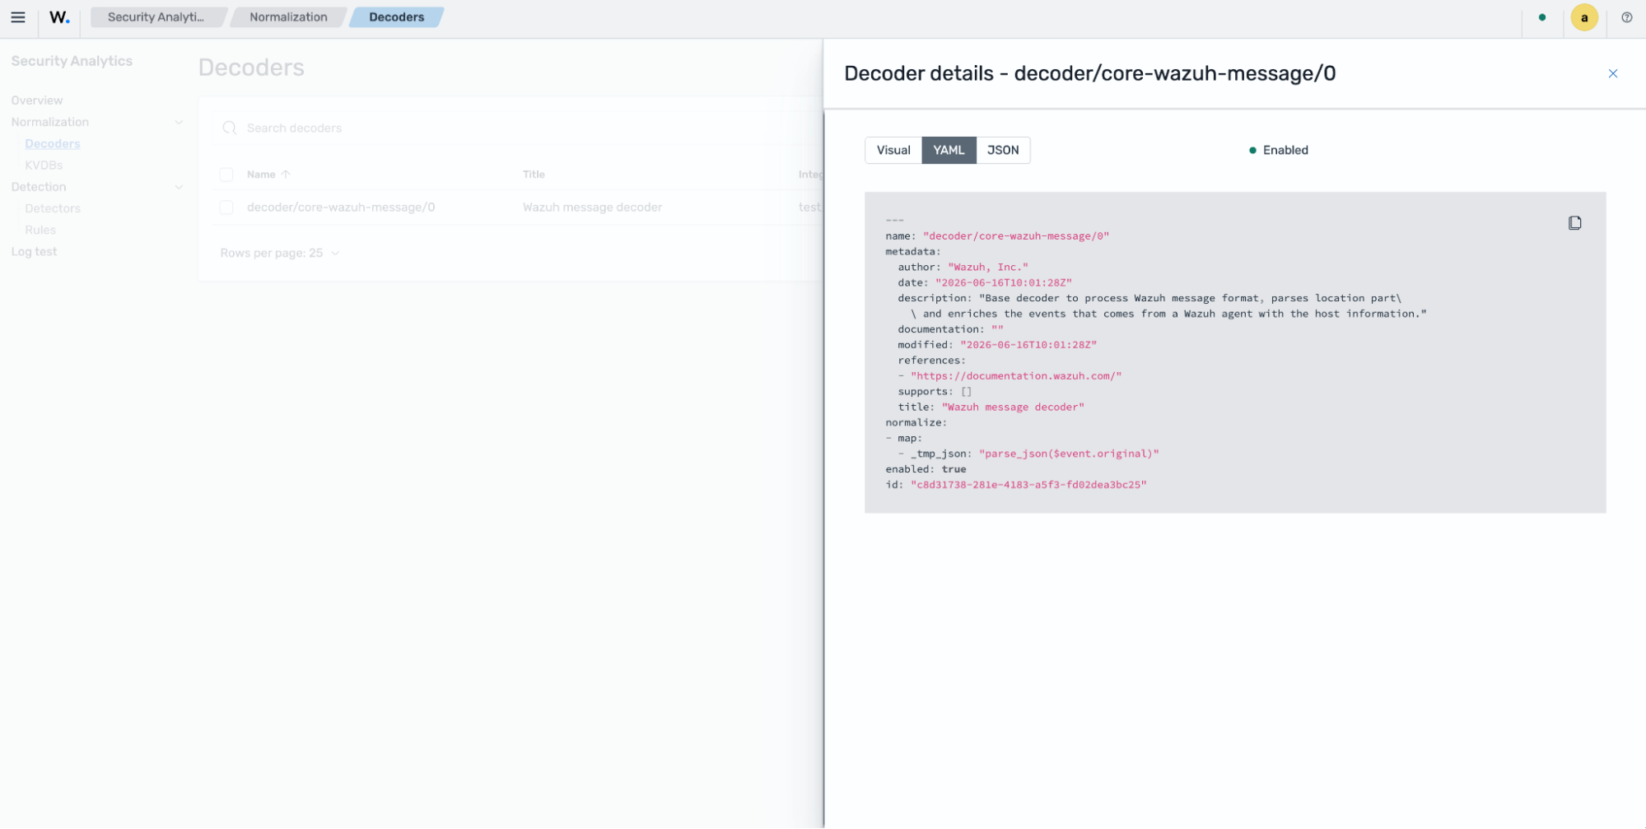Open the help icon in header
1646x829 pixels.
point(1626,17)
